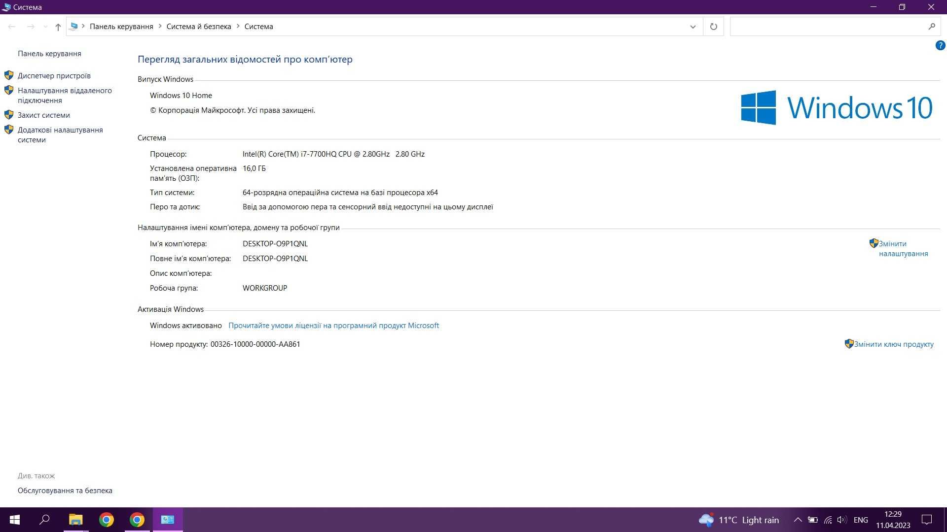Show hidden tray icons chevron
The height and width of the screenshot is (532, 947).
798,520
